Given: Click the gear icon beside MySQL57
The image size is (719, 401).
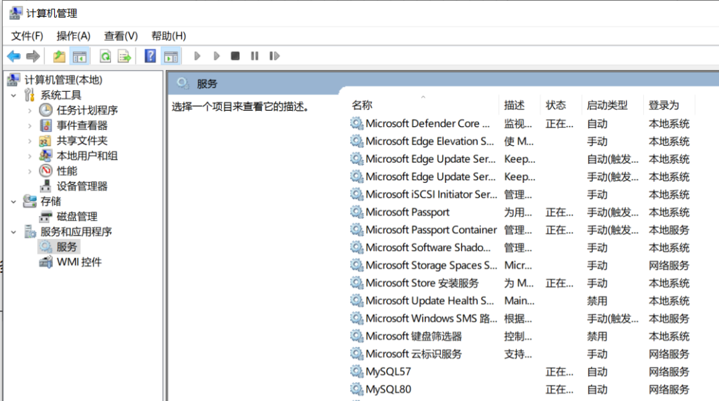Looking at the screenshot, I should pos(357,372).
